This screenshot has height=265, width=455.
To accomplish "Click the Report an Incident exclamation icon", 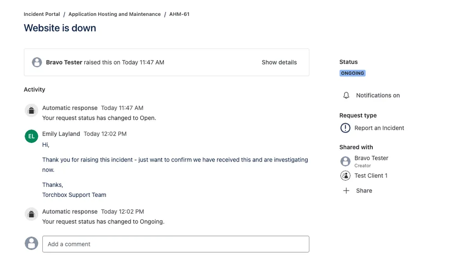I will [x=346, y=128].
